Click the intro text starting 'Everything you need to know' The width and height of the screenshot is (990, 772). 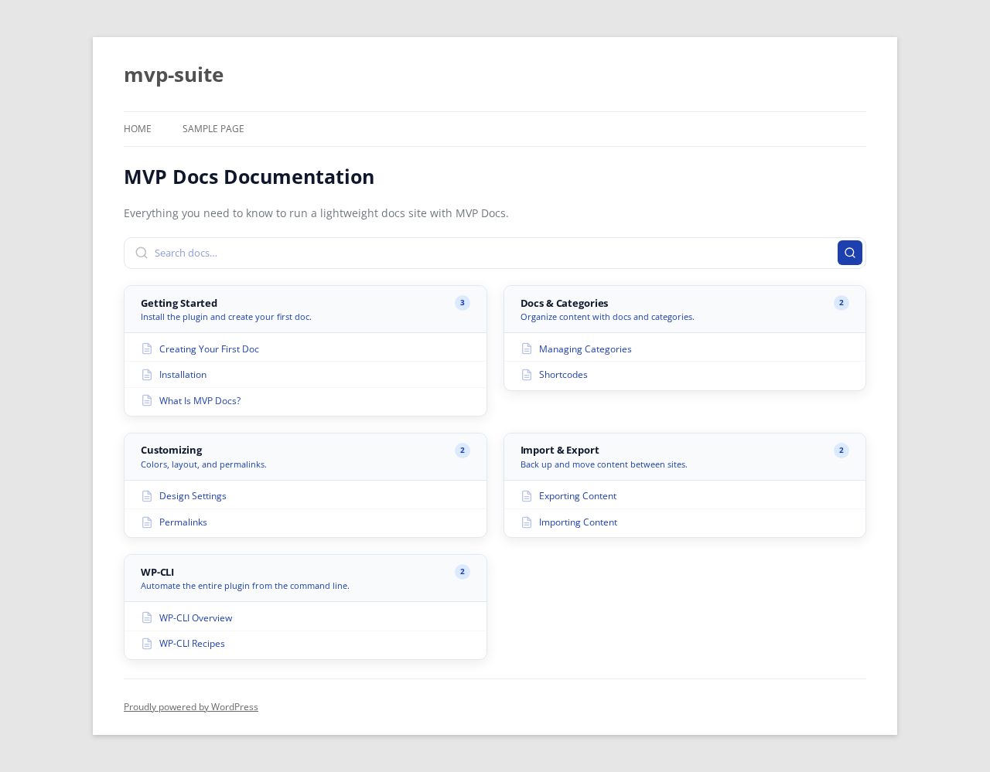coord(316,213)
